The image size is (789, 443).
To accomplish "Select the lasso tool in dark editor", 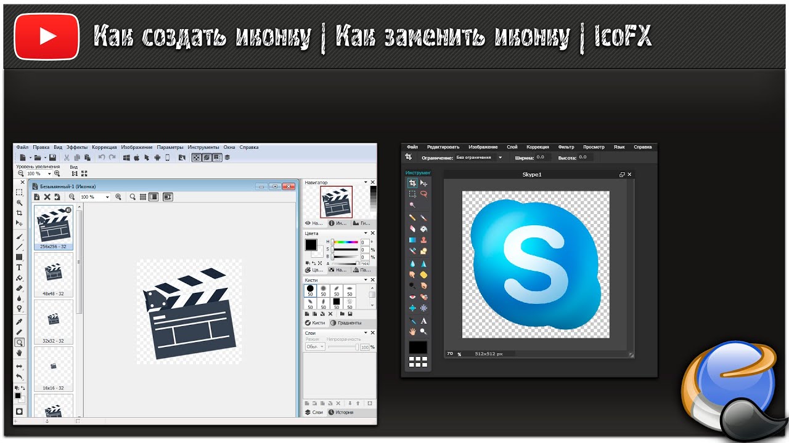I will point(423,194).
